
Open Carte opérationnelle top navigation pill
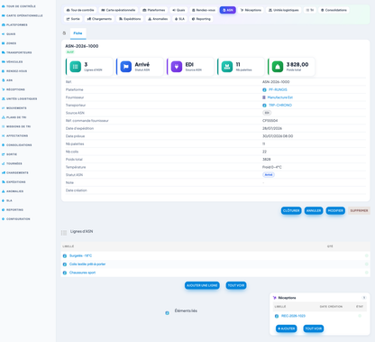118,10
